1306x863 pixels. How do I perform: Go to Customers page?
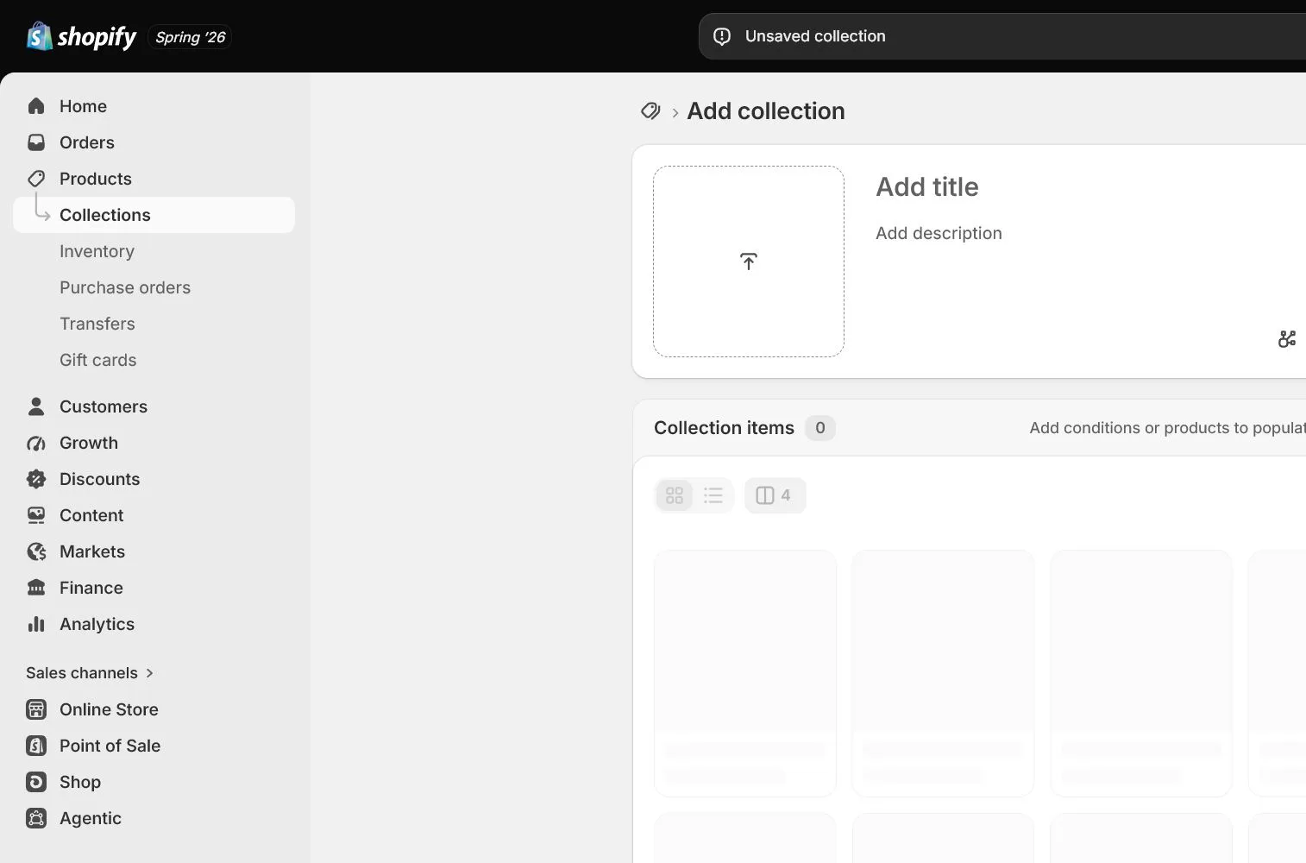tap(104, 406)
